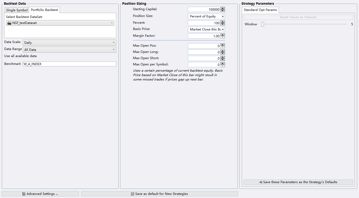Expand the Data Scale dropdown showing Daily
The width and height of the screenshot is (359, 198).
(69, 43)
